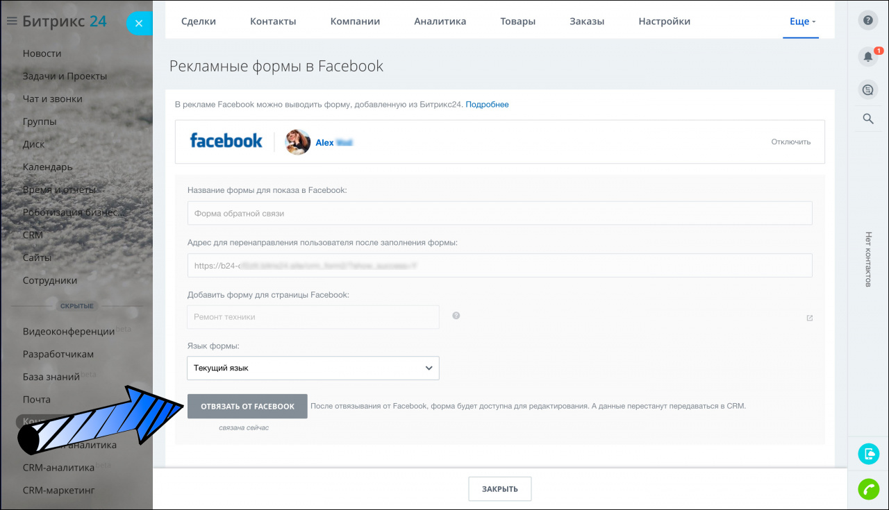Open the CRM sidebar item
This screenshot has height=510, width=889.
33,235
